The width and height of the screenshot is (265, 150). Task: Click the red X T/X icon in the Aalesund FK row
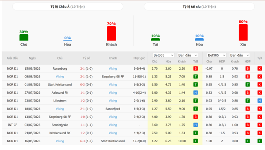click(x=260, y=93)
